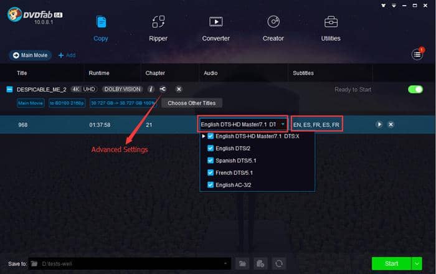Open the Utilities module
The image size is (436, 274).
tap(331, 29)
